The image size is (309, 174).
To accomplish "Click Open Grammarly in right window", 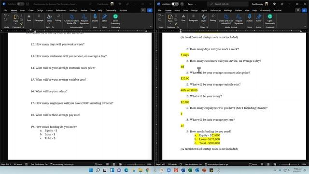I will 270,19.
